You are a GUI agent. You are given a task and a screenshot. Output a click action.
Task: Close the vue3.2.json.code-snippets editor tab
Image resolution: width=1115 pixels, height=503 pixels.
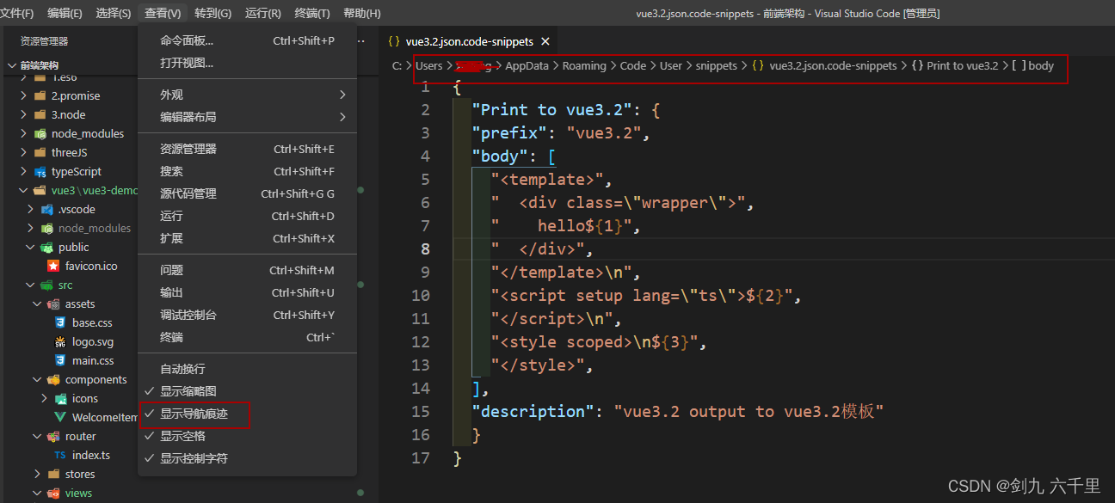pos(545,41)
